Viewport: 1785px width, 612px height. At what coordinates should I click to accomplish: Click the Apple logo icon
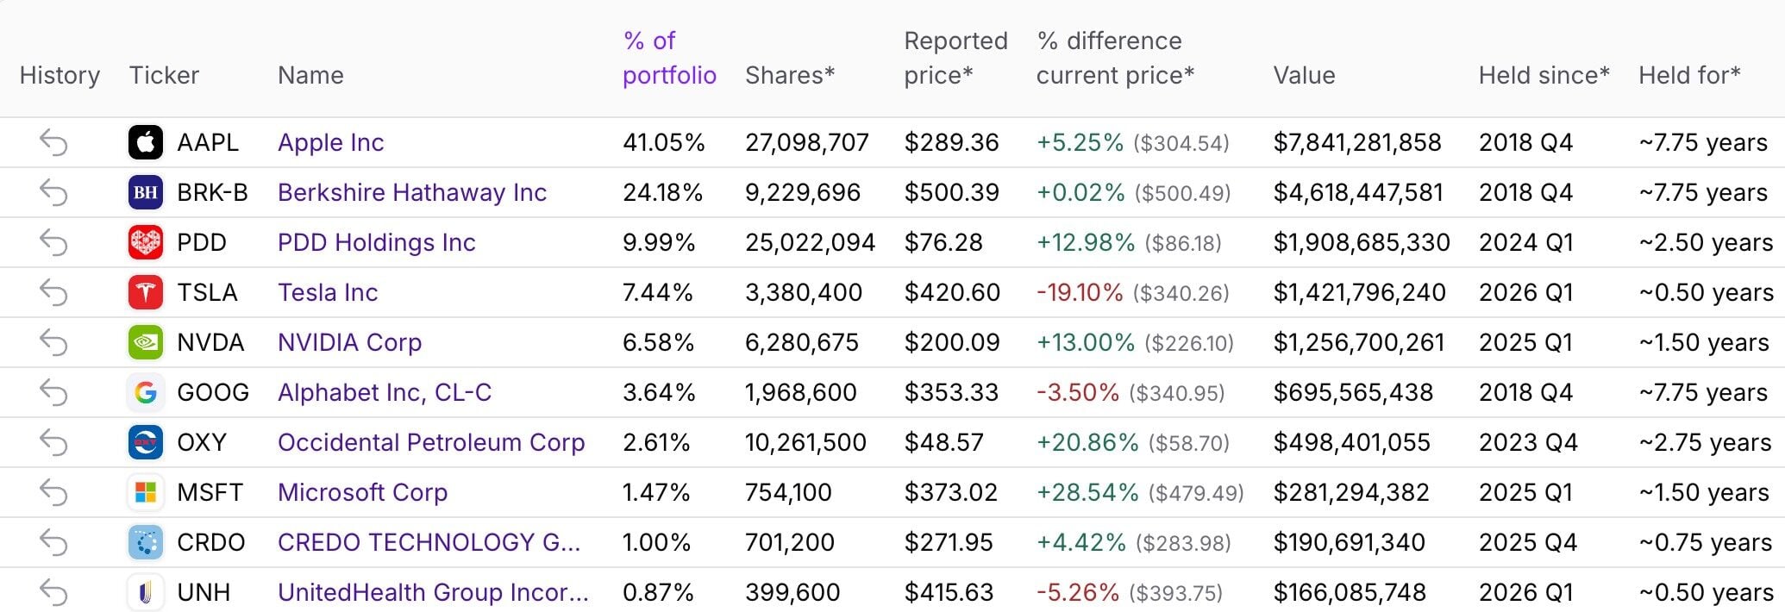[x=146, y=142]
